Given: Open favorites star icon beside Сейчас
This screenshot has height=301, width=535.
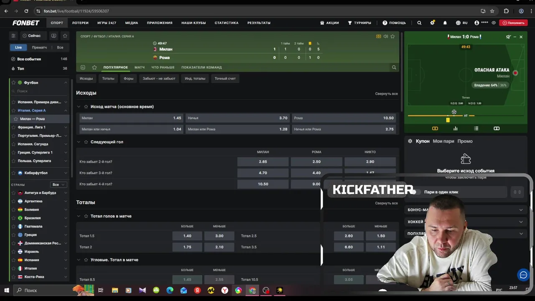Looking at the screenshot, I should 65,36.
